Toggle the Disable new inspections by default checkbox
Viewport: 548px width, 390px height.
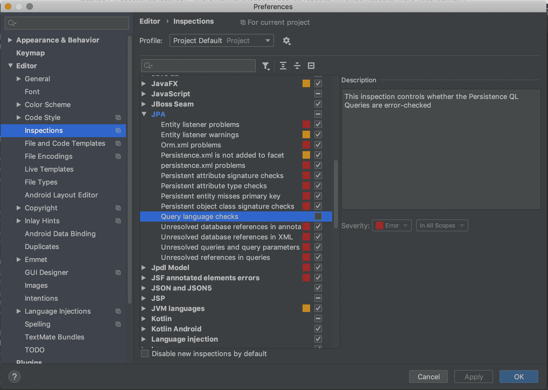145,354
